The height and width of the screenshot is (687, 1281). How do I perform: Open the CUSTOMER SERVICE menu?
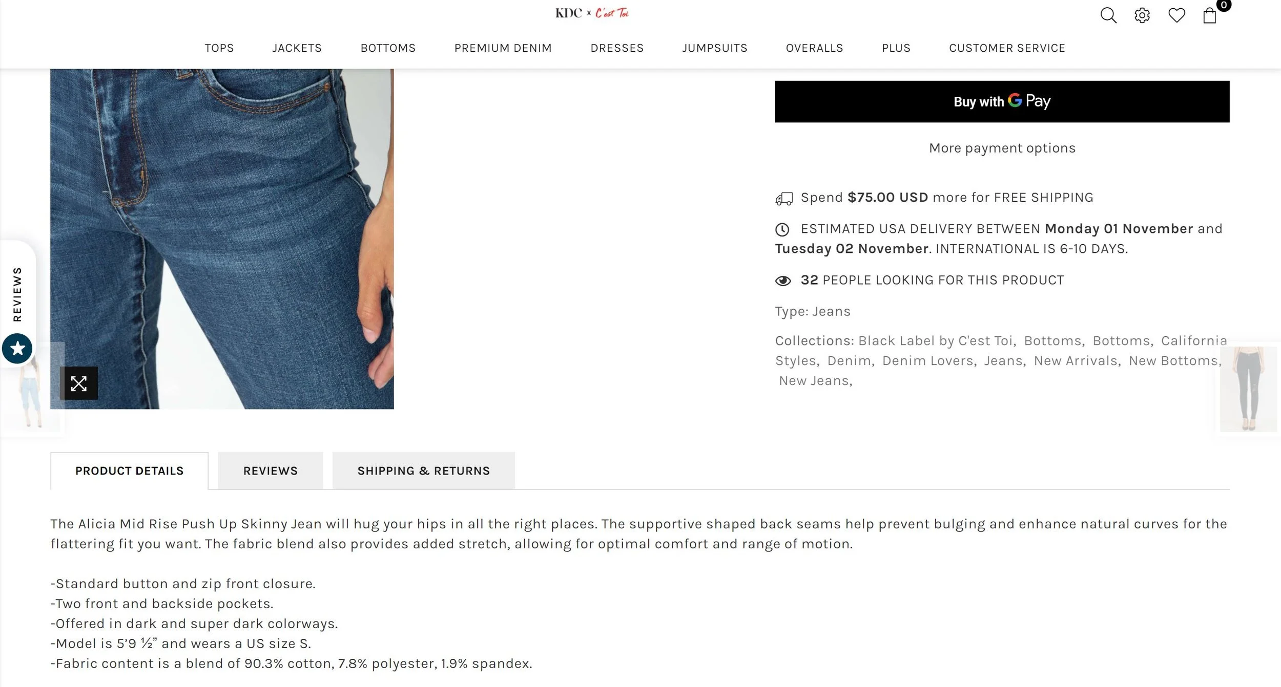point(1007,48)
